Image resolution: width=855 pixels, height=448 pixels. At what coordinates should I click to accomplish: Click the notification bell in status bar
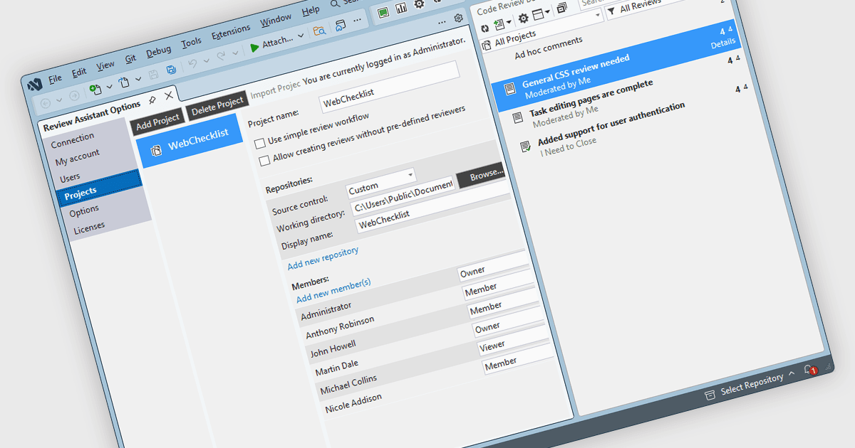(x=809, y=370)
